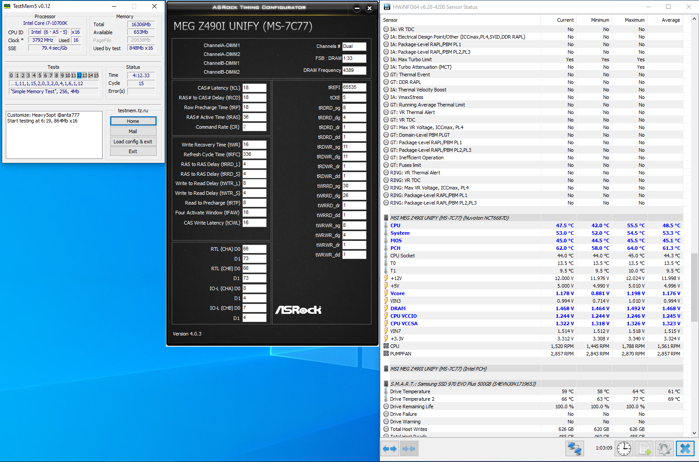Click the CAS# Latency (tCL) value field
The image size is (699, 462).
254,88
